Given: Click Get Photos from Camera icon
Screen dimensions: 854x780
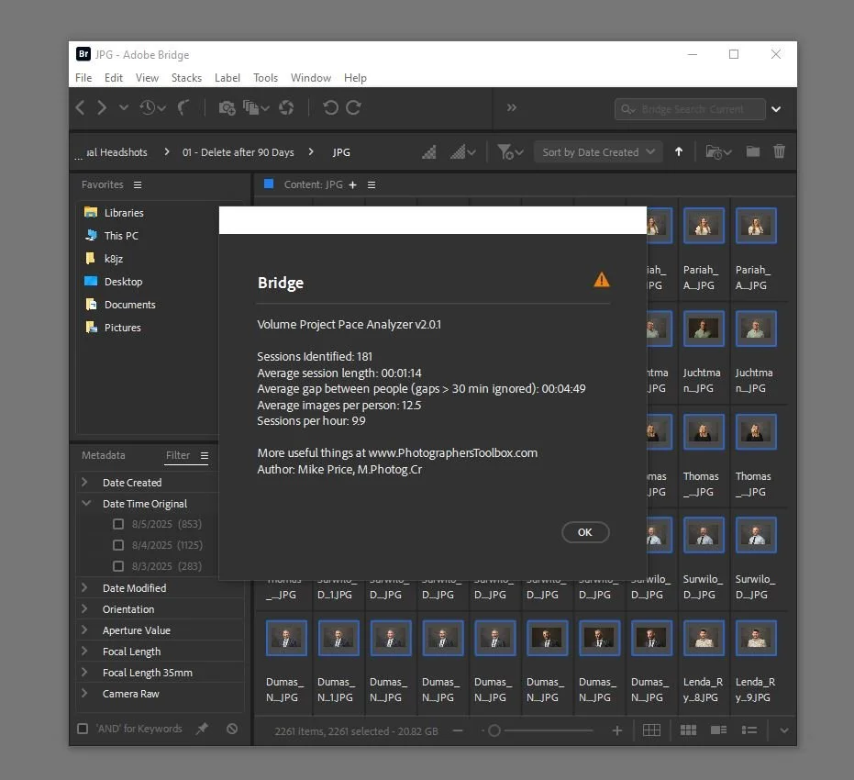Looking at the screenshot, I should [227, 108].
